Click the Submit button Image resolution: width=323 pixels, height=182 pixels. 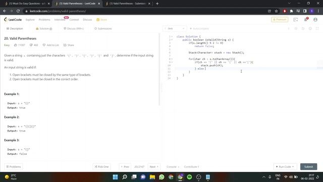[308, 167]
